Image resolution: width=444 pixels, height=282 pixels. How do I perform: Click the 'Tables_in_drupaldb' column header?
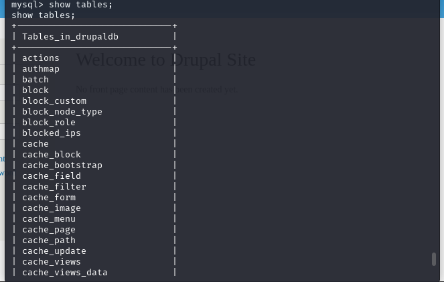click(x=70, y=37)
